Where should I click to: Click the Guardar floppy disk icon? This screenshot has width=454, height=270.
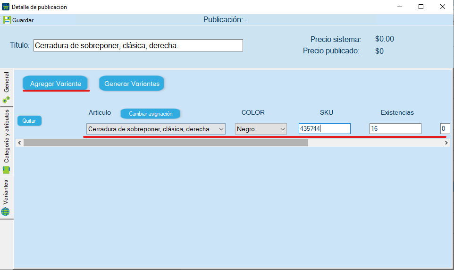tap(7, 20)
